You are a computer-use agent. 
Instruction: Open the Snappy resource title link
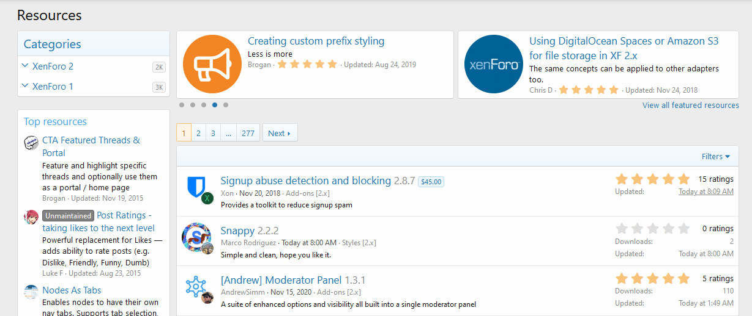tap(237, 231)
